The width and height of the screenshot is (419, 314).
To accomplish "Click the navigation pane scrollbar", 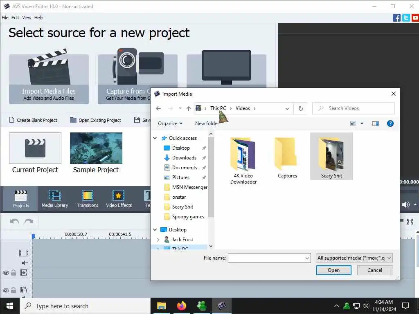I will tap(211, 177).
